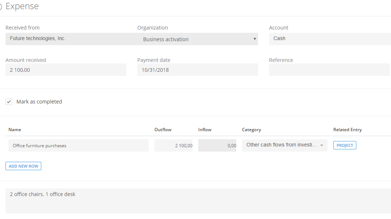Toggle the Mark as completed checkbox

(9, 102)
